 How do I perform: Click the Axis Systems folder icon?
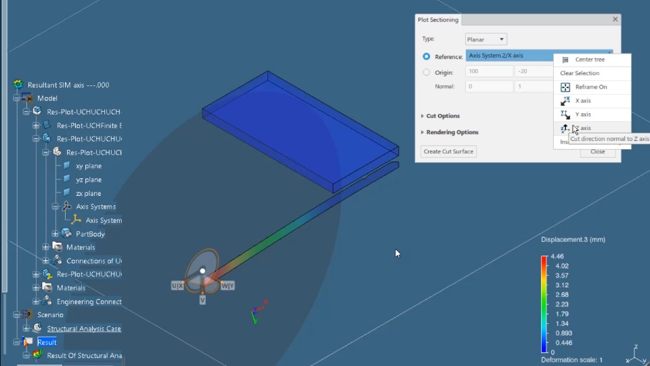66,206
